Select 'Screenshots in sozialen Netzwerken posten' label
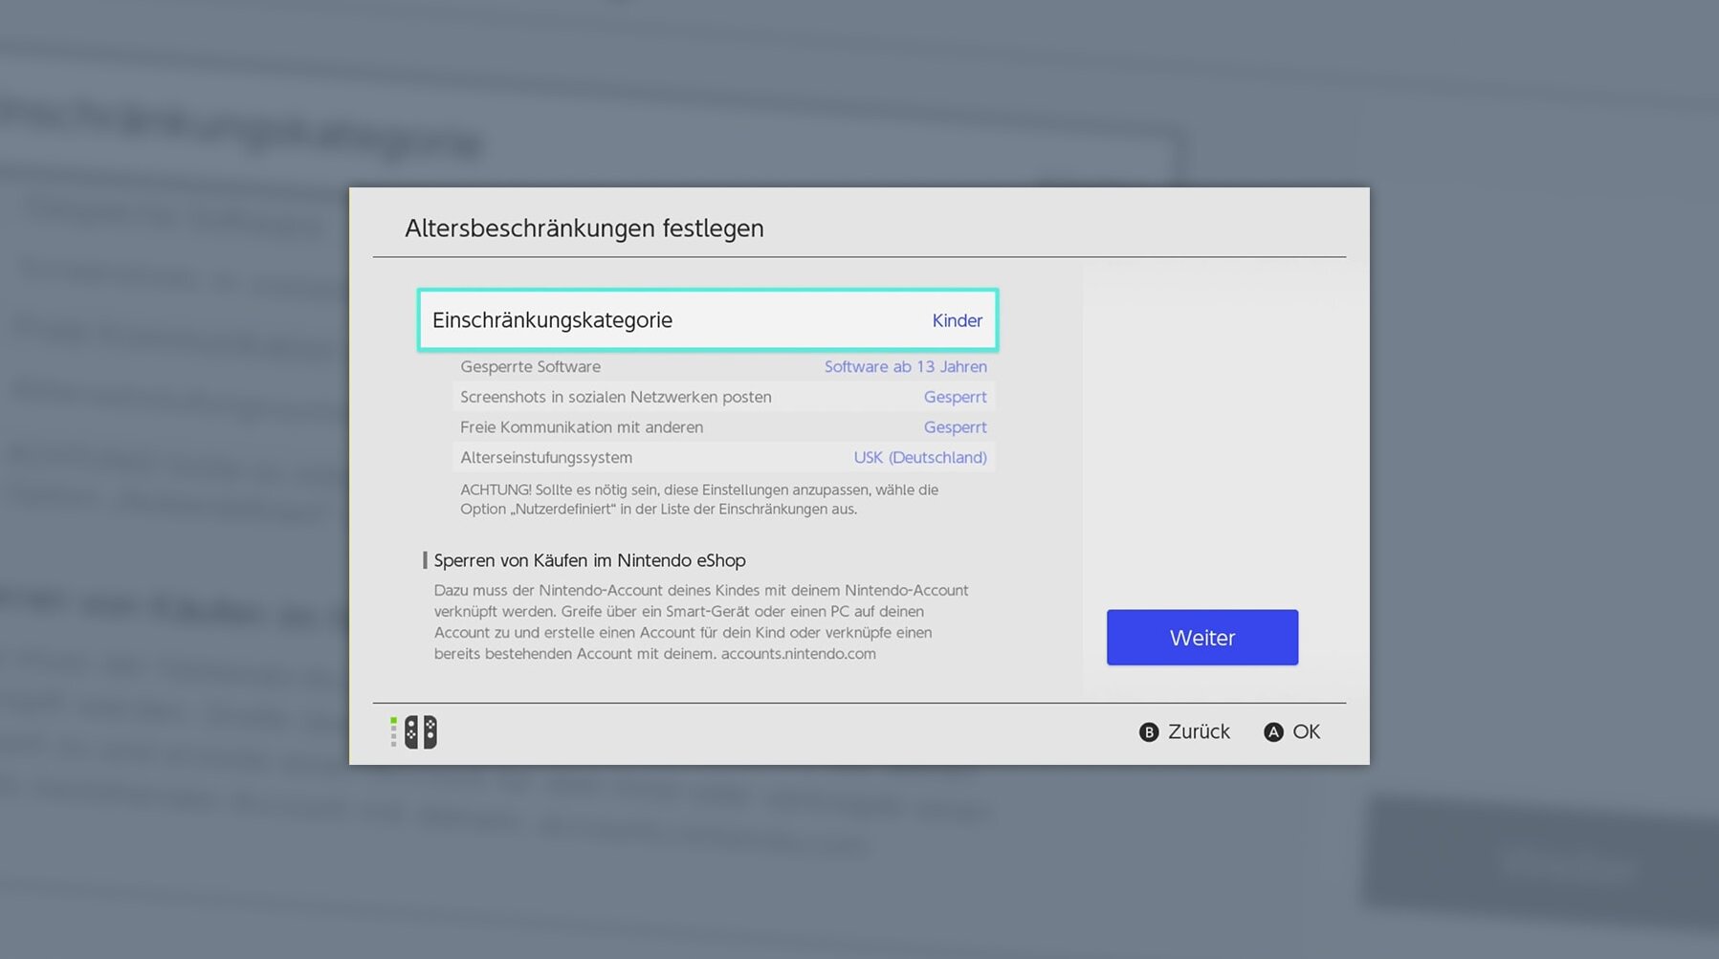 pos(615,397)
